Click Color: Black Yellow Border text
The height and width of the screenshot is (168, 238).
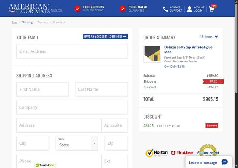pos(181,61)
